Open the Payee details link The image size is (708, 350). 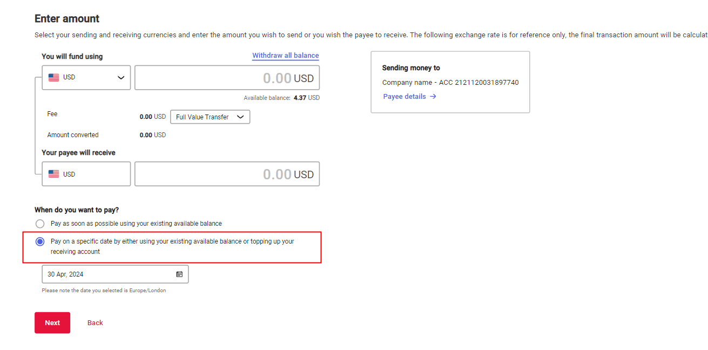tap(404, 97)
